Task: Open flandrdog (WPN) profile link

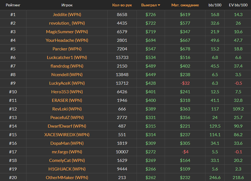Action: pyautogui.click(x=67, y=66)
